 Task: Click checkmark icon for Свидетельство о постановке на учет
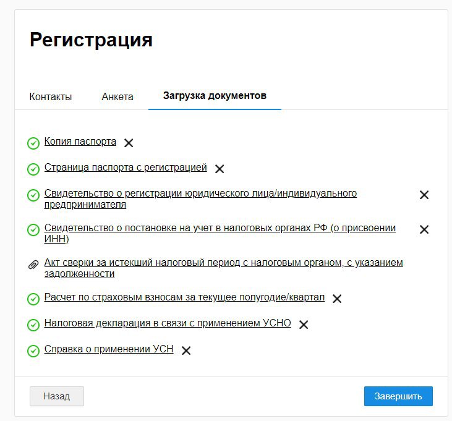click(x=33, y=229)
